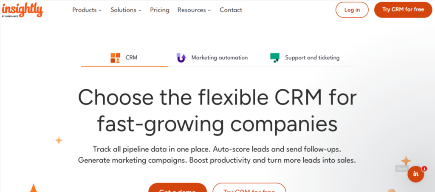This screenshot has width=435, height=192.
Task: Click the hero headline about flexible CRM
Action: point(217,110)
